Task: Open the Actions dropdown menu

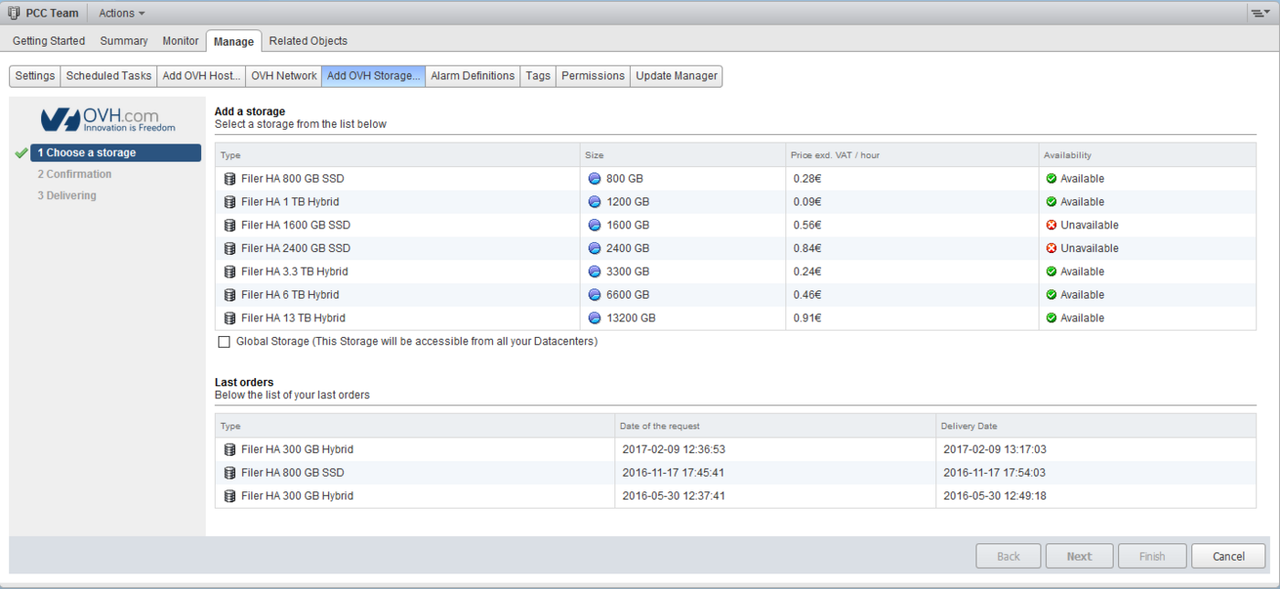Action: coord(120,13)
